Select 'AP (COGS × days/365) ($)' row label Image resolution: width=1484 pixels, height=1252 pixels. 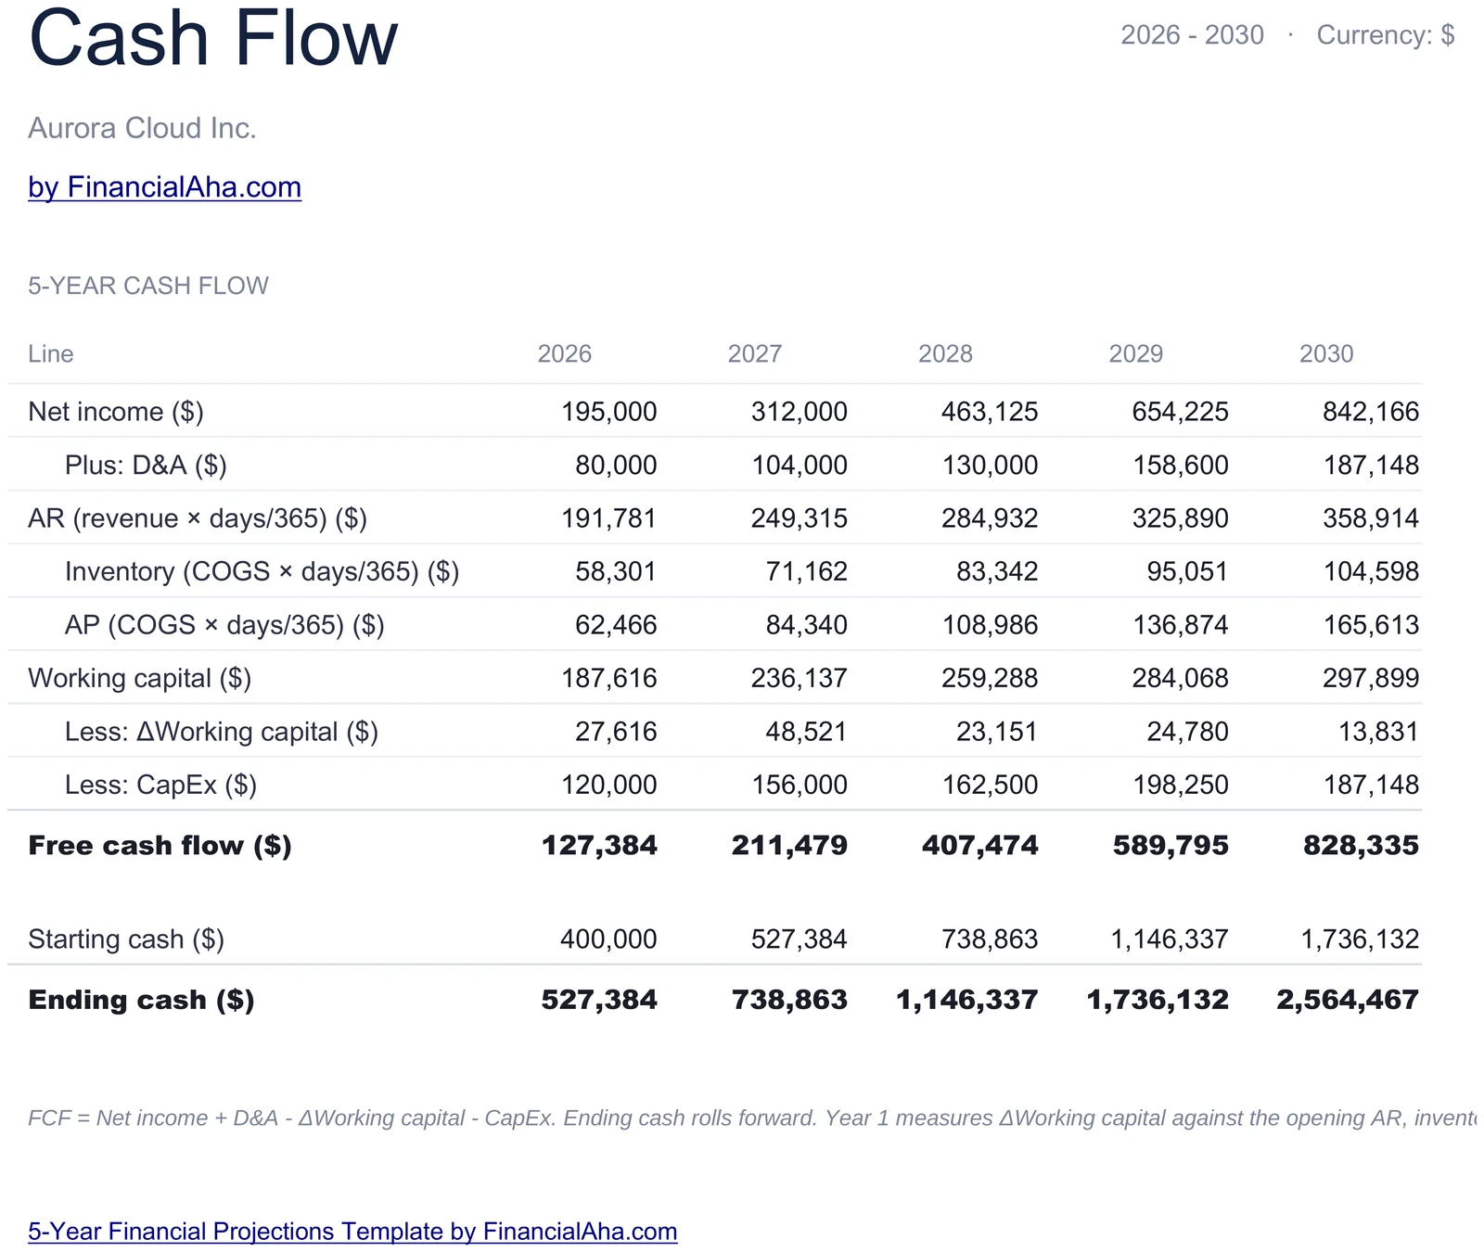click(224, 624)
